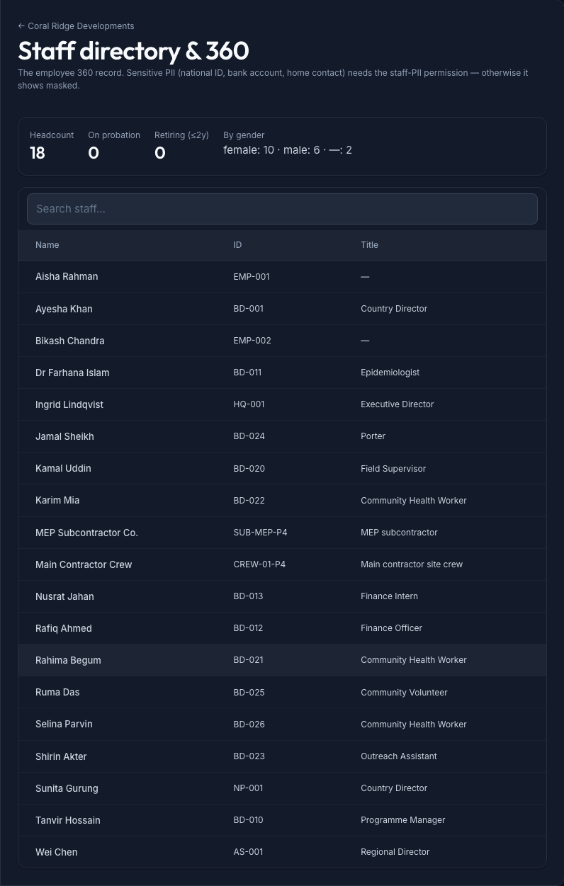564x886 pixels.
Task: Select the Kamal Uddin row
Action: click(282, 468)
